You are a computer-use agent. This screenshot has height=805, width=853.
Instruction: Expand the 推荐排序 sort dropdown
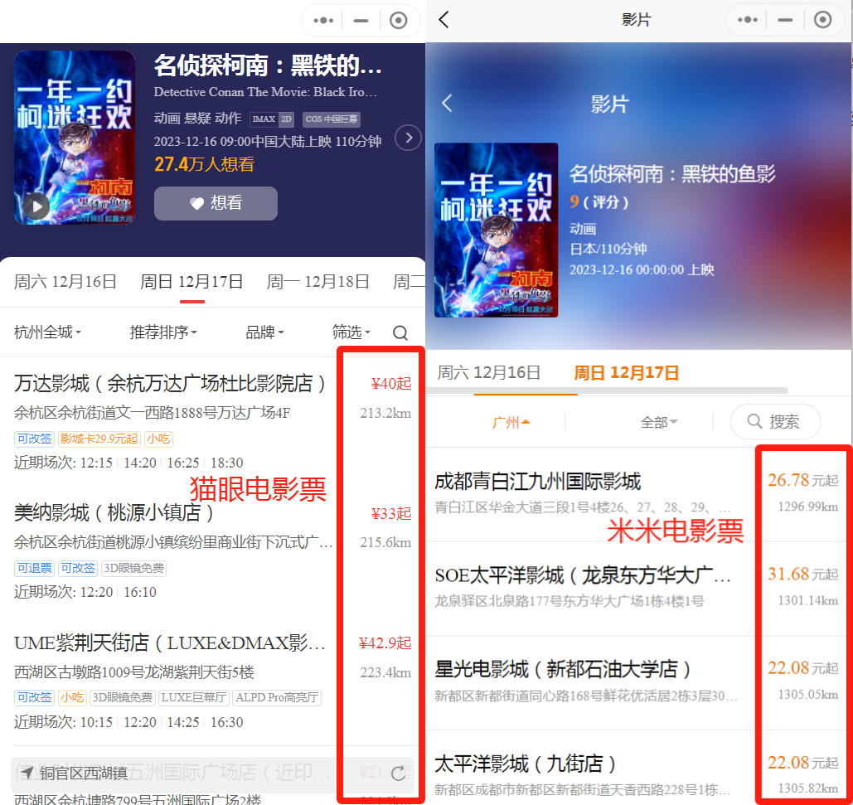point(163,332)
